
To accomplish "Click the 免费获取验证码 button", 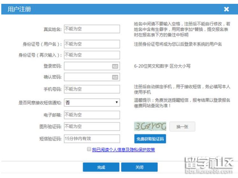I will click(150, 139).
